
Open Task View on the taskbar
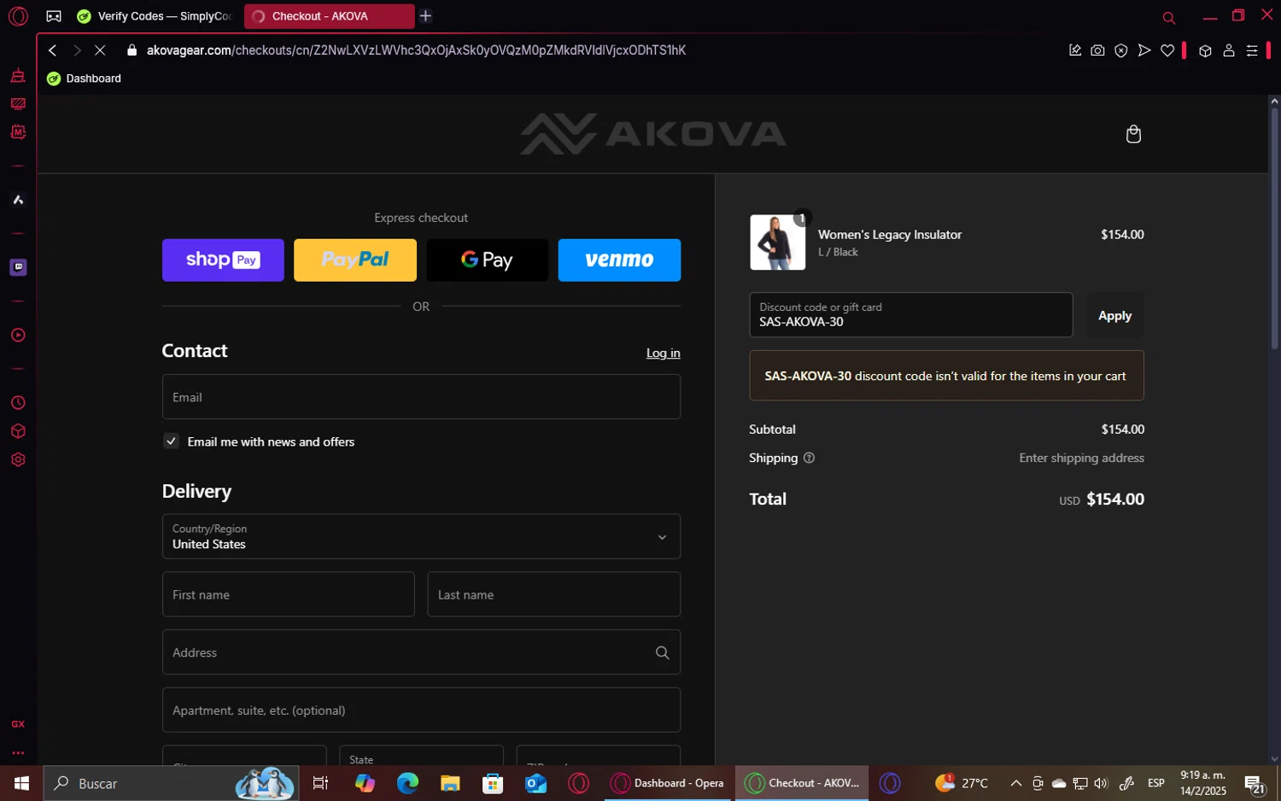[x=321, y=783]
